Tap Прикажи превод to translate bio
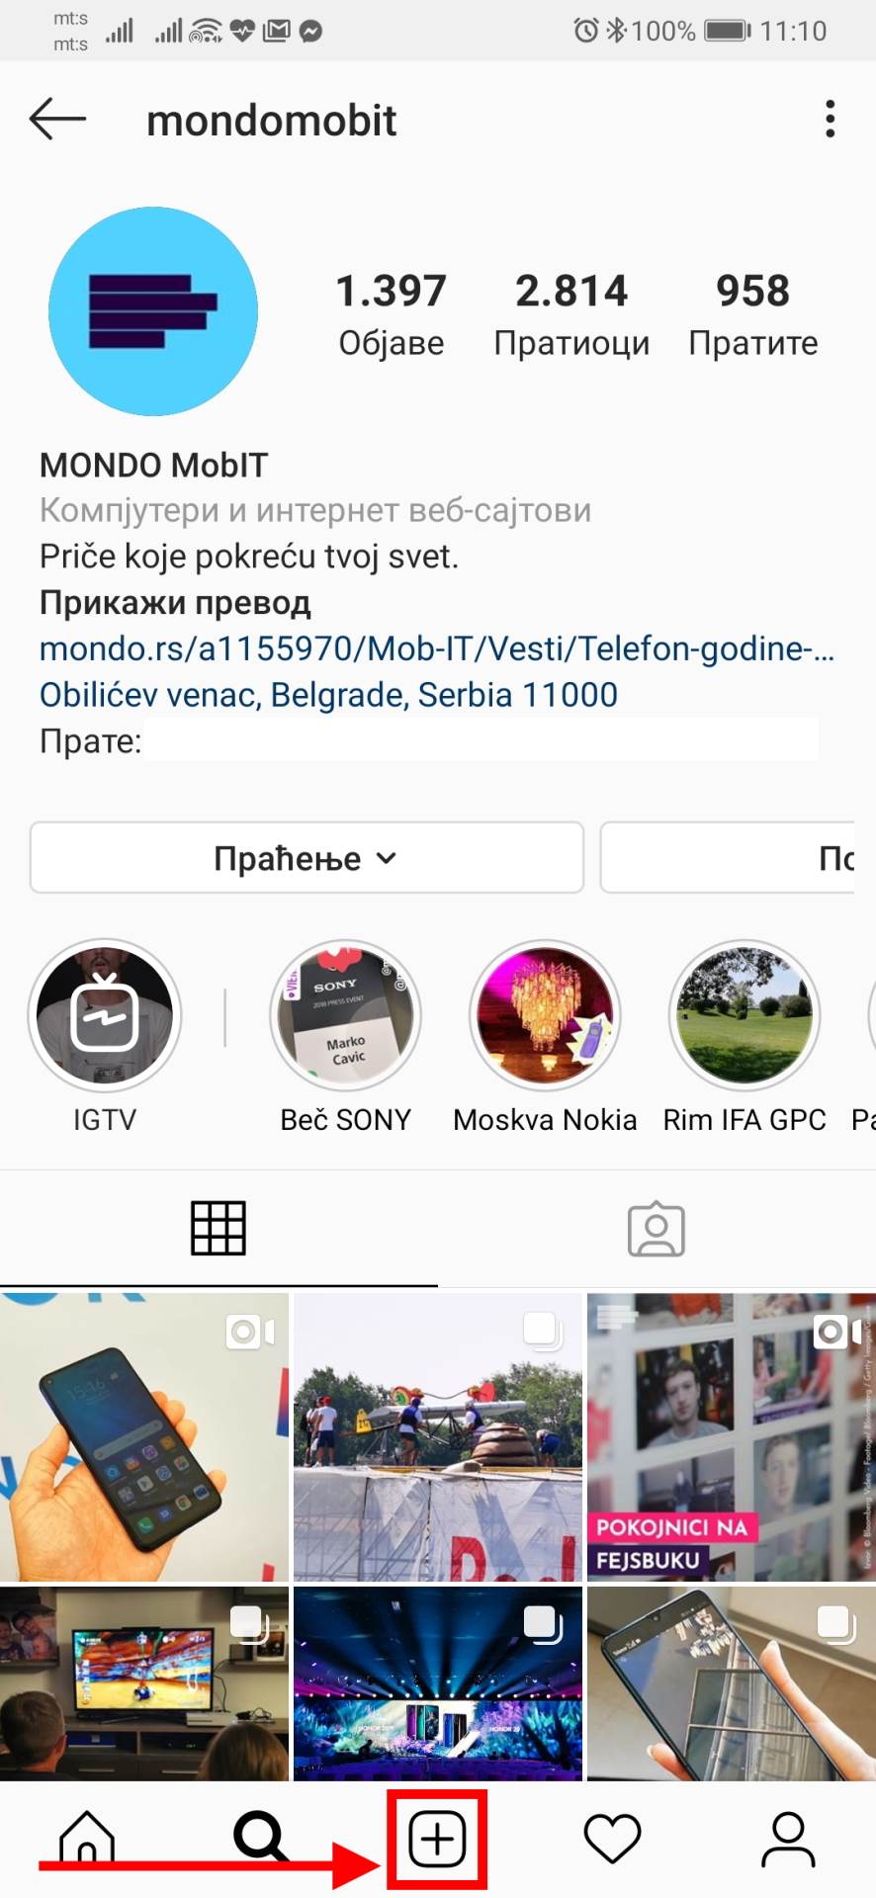 click(175, 602)
